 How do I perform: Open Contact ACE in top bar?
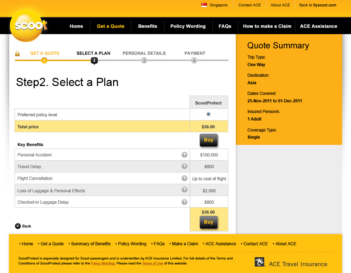[249, 5]
